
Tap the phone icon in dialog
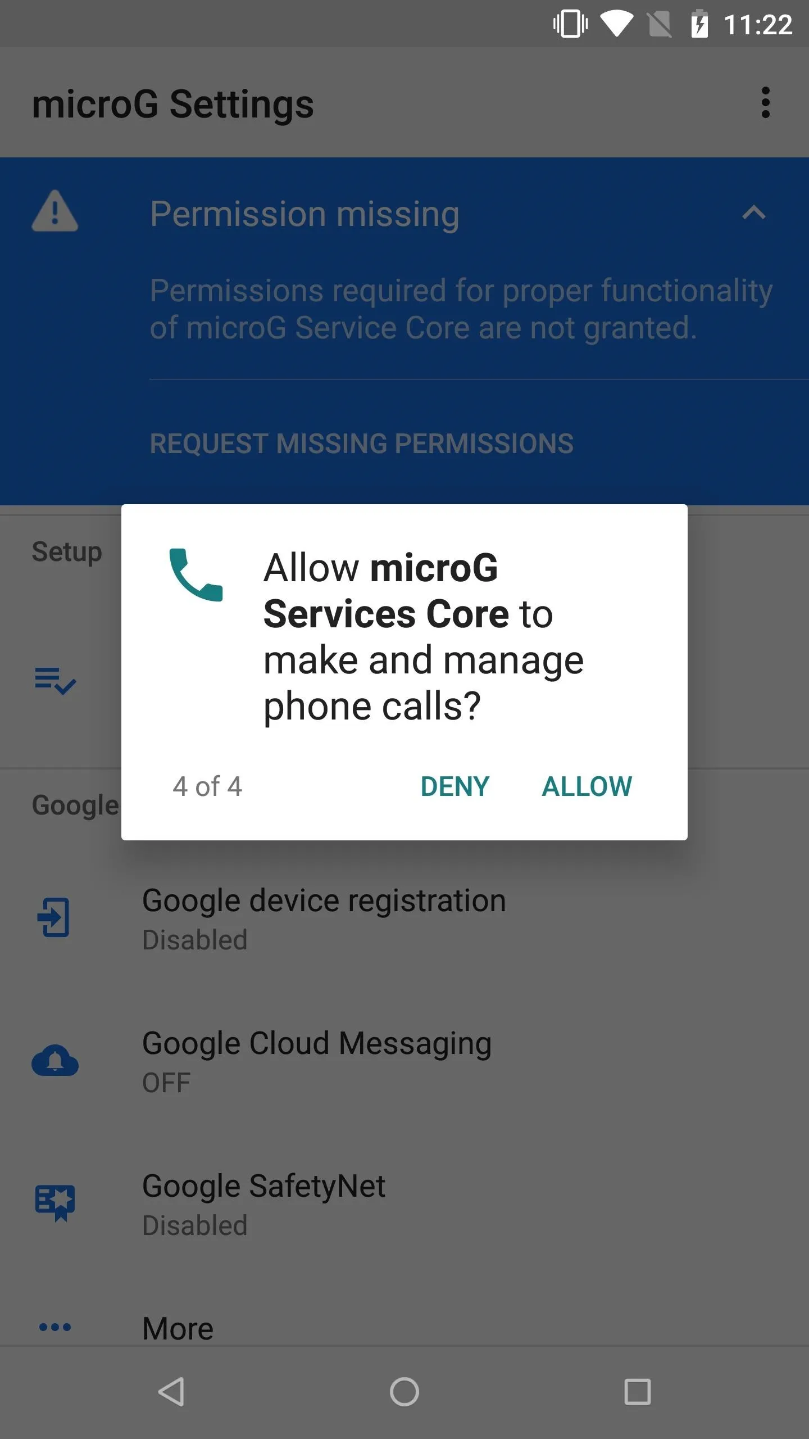(196, 574)
